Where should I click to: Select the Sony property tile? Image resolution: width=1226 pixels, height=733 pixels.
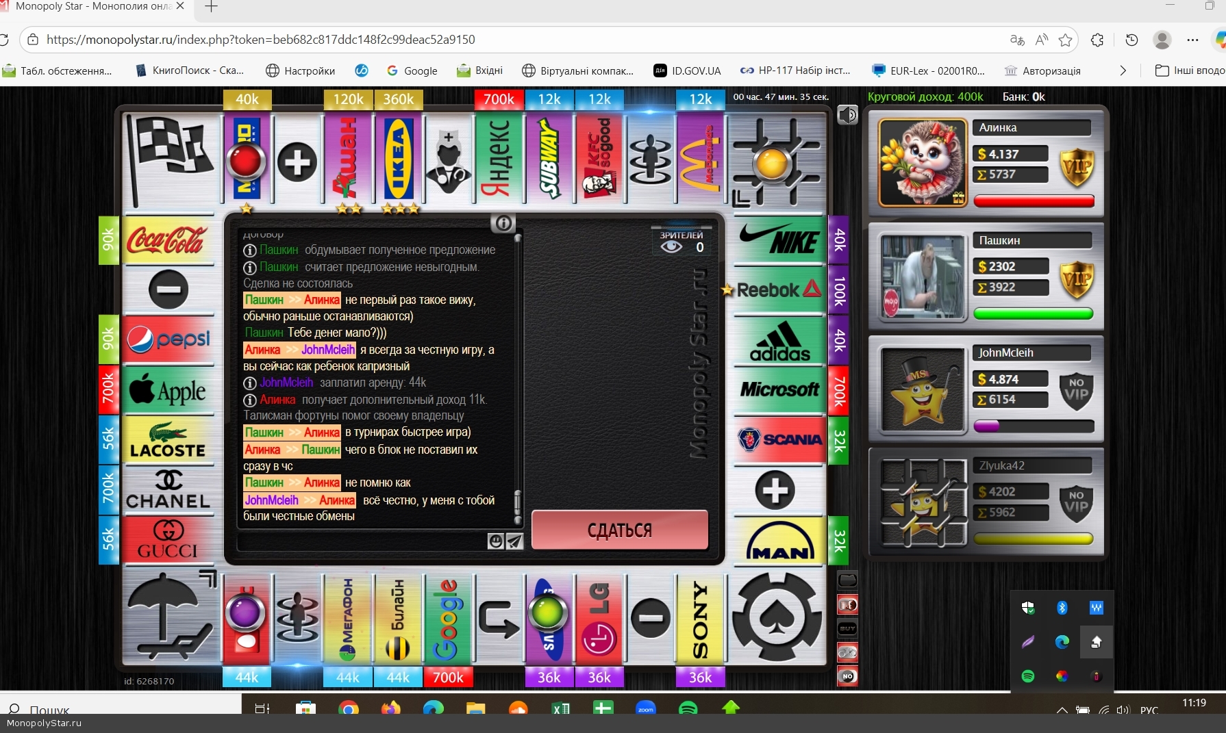(x=700, y=619)
